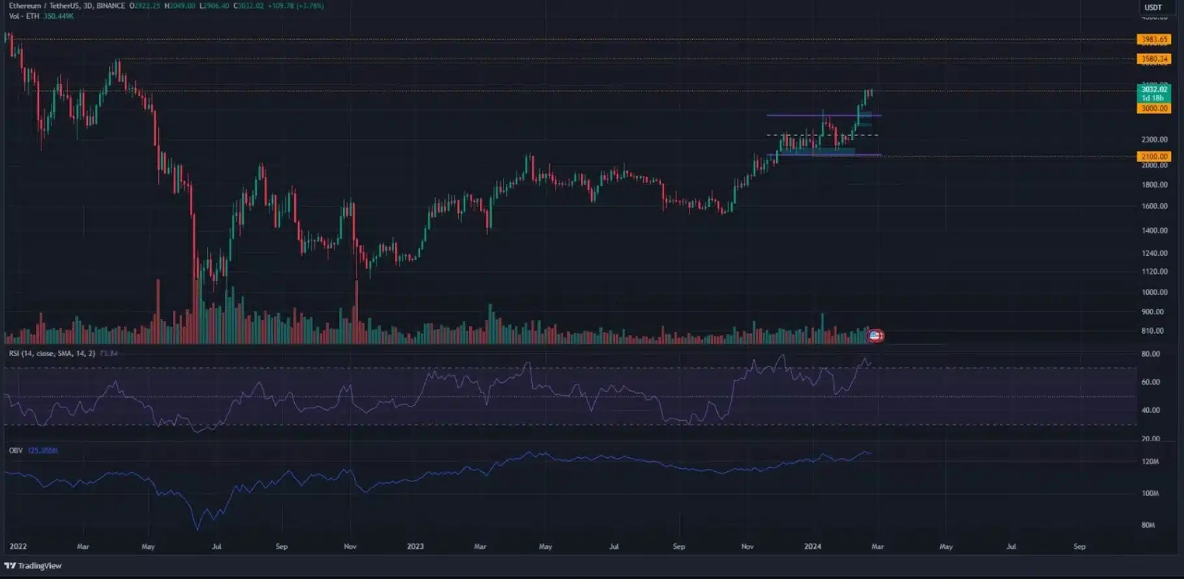The image size is (1184, 579).
Task: Click the 3000.00 orange price label
Action: coord(1154,108)
